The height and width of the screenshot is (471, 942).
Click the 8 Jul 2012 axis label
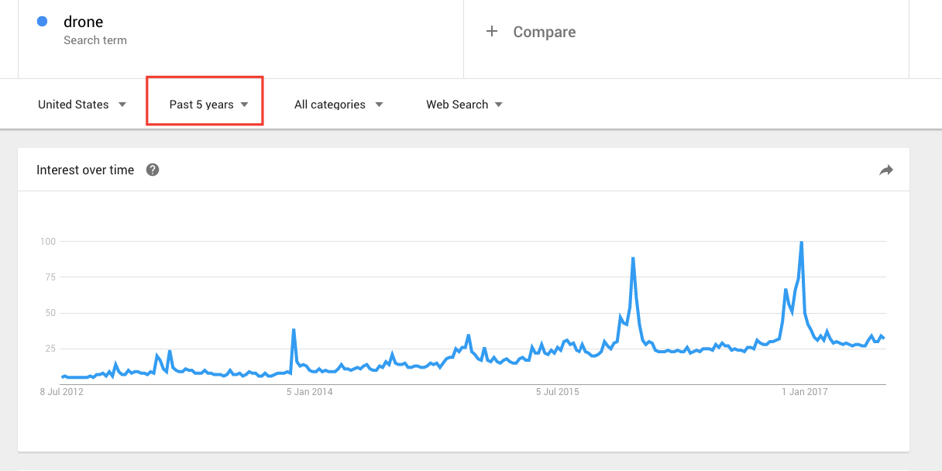[x=62, y=392]
